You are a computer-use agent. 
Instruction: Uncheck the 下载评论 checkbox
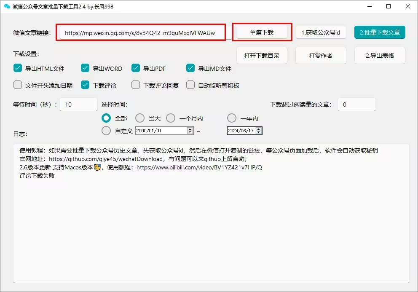tap(85, 85)
